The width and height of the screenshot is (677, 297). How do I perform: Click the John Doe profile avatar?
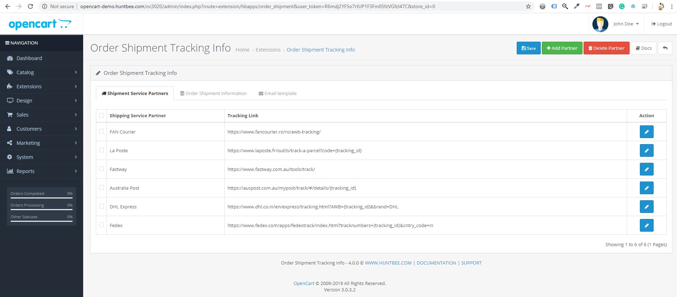pyautogui.click(x=600, y=24)
